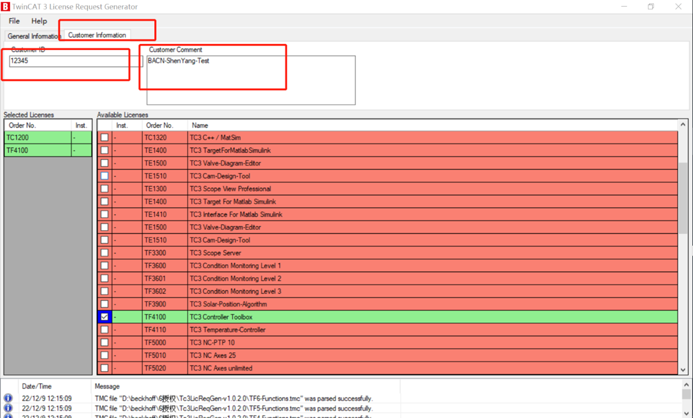Click info icon beside TF5-Functions.tmc log message
This screenshot has width=693, height=418.
pyautogui.click(x=8, y=408)
